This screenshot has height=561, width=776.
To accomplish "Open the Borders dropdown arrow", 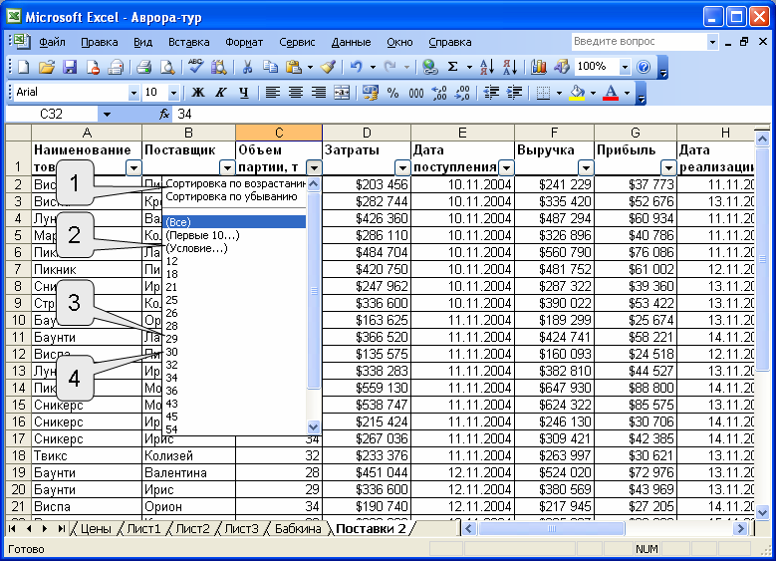I will coord(559,93).
